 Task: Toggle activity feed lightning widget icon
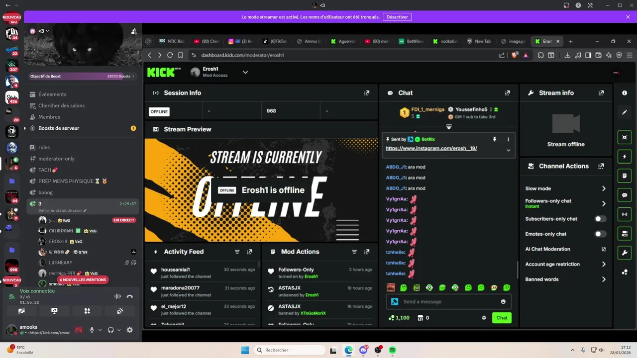[x=625, y=157]
